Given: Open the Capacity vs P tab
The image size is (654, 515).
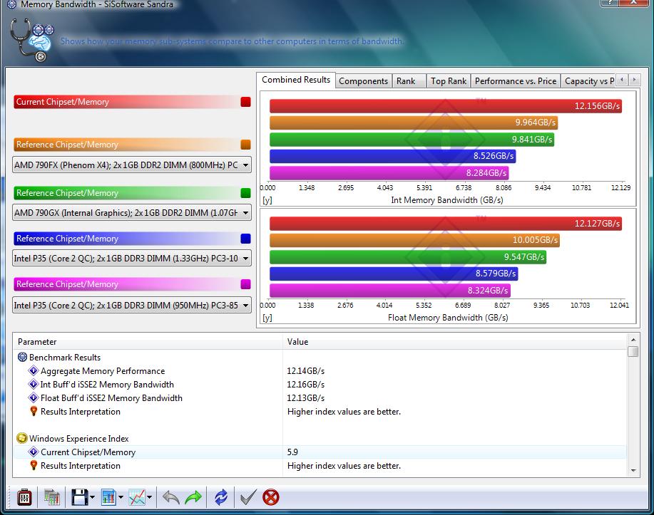Looking at the screenshot, I should coord(588,80).
